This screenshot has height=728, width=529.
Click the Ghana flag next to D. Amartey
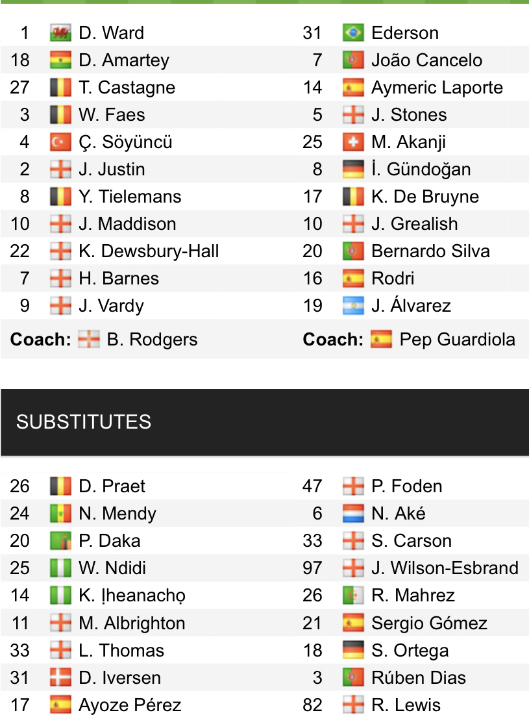coord(60,60)
